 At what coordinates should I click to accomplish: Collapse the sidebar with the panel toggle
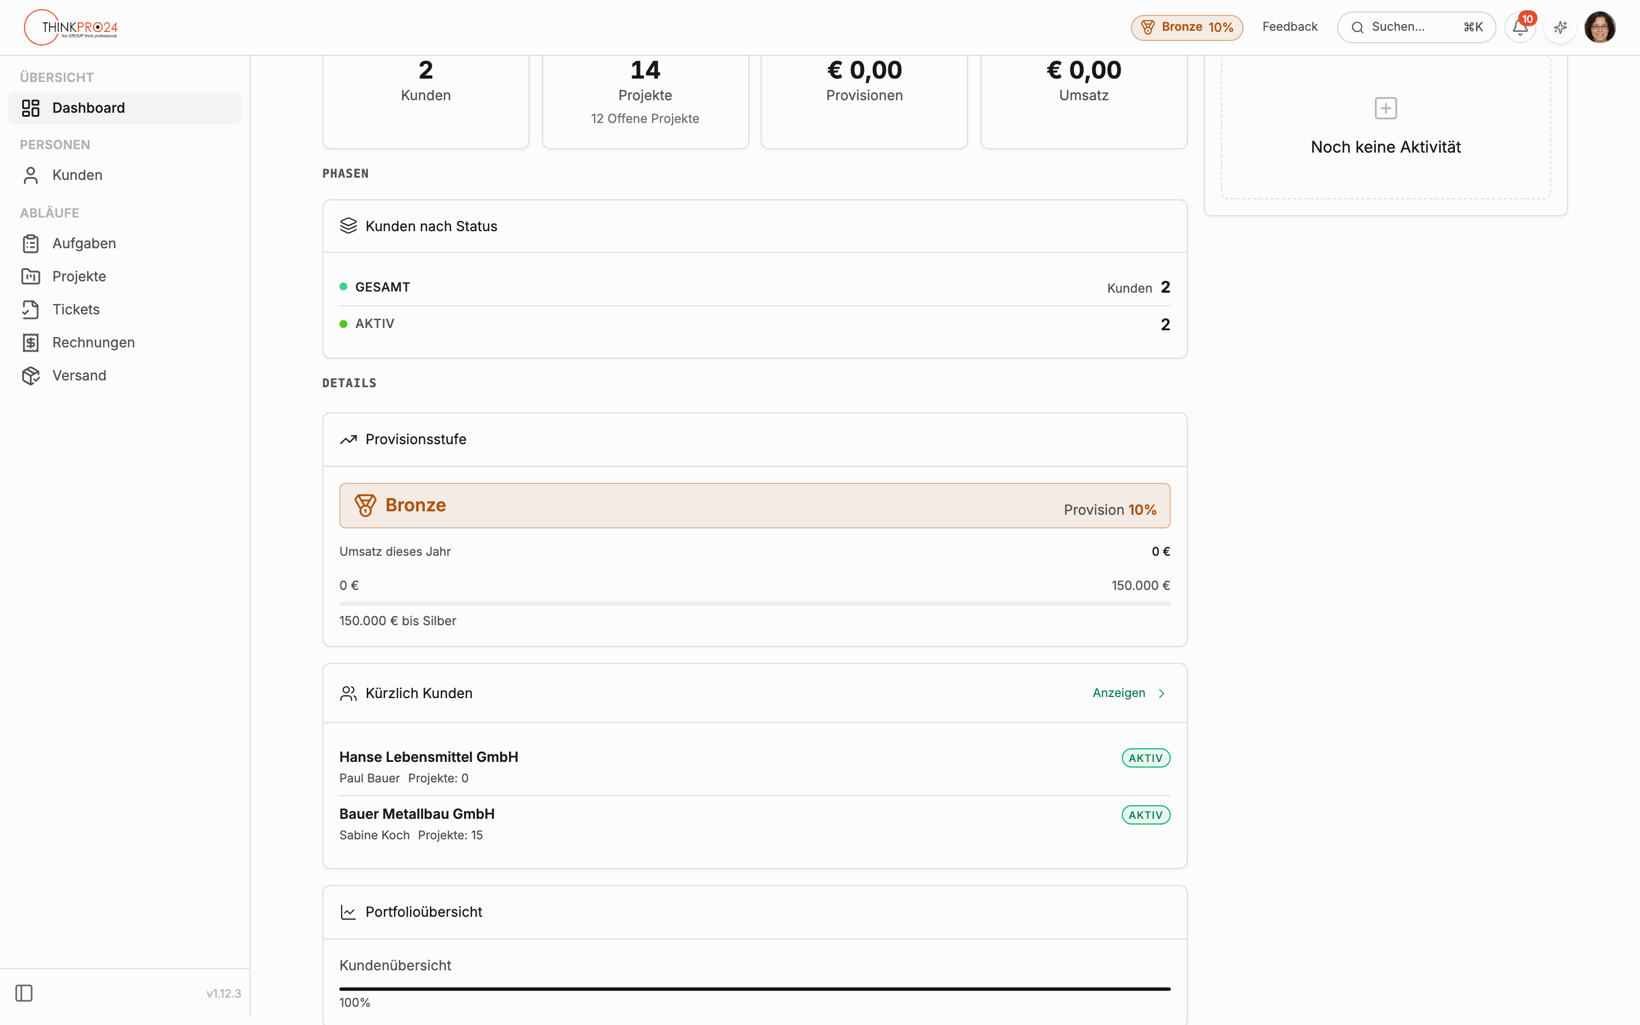click(x=24, y=993)
